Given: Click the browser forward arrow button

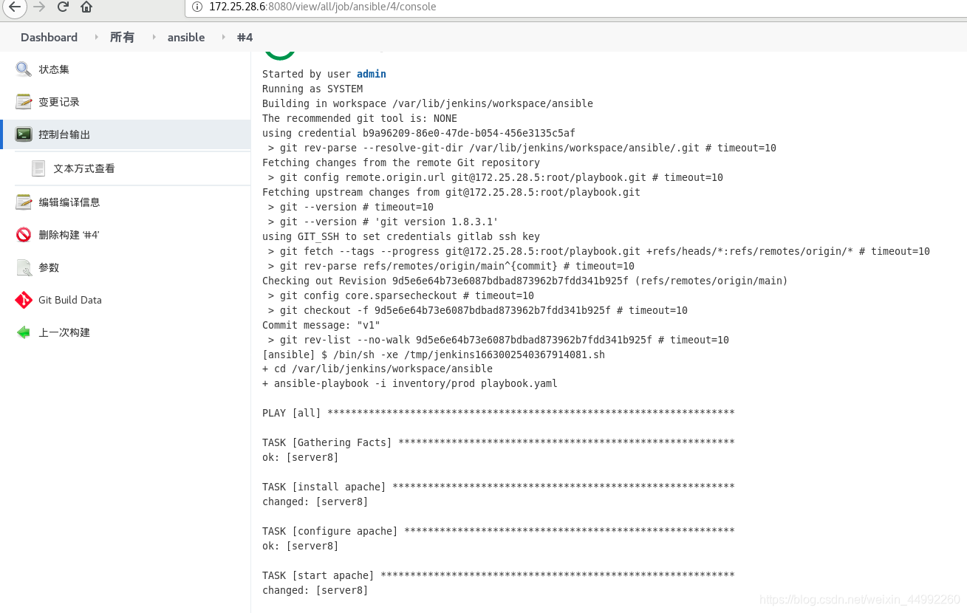Looking at the screenshot, I should point(39,7).
